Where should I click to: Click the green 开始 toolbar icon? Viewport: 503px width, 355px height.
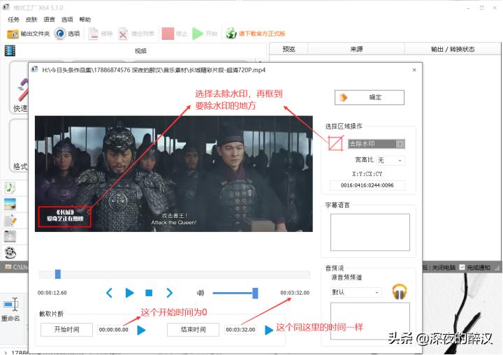coord(198,34)
